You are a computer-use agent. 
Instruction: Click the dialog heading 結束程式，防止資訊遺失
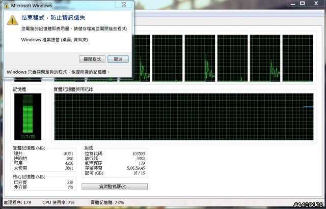(53, 18)
